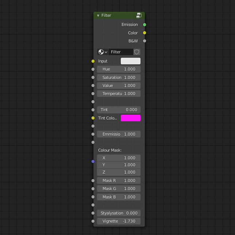Click the Colour Mask Z field
The width and height of the screenshot is (235, 235).
(x=119, y=172)
